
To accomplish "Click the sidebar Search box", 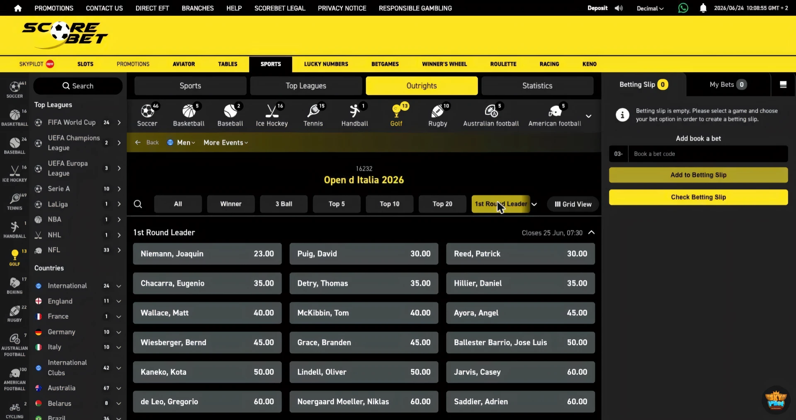I will point(78,86).
